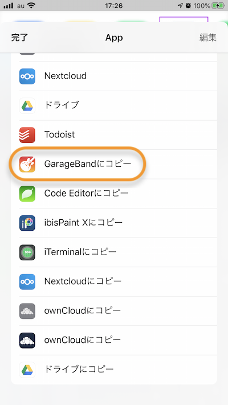This screenshot has width=228, height=405.
Task: Tap the blue icon beside Nextcloudにコピー
Action: 27,281
